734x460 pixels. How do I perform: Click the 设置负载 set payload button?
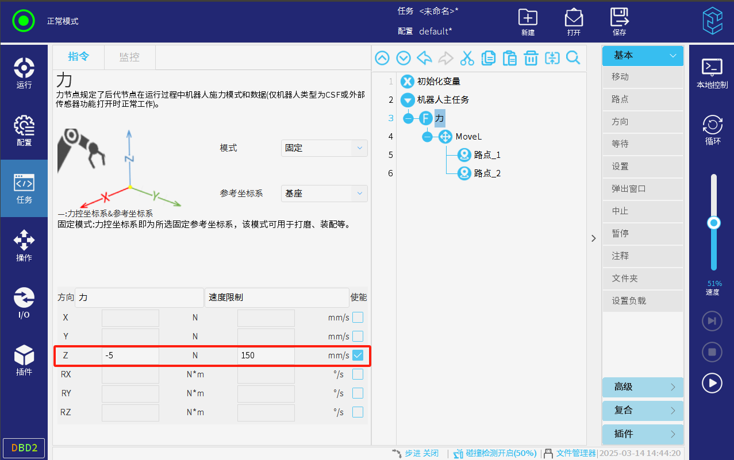[643, 301]
